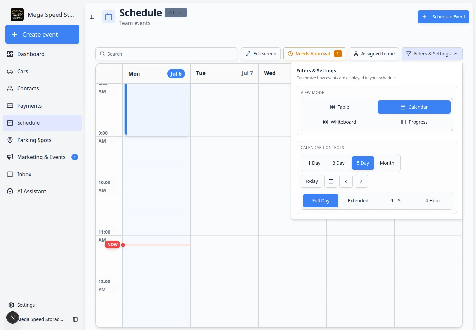Screen dimensions: 476x330
Task: Toggle the sidebar panel icon beside Schedule title
Action: tap(92, 17)
